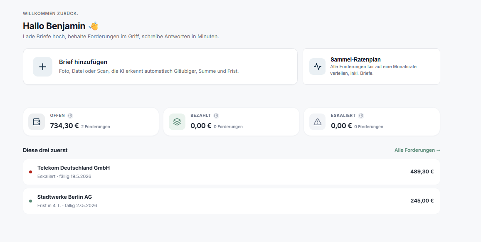Image resolution: width=481 pixels, height=242 pixels.
Task: Open the Stadtwerke Berlin AG claim
Action: (231, 201)
